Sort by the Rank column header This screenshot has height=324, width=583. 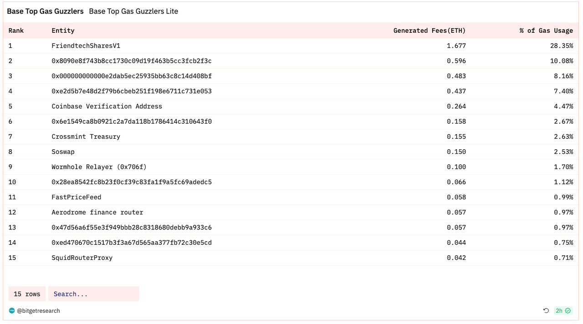(16, 30)
